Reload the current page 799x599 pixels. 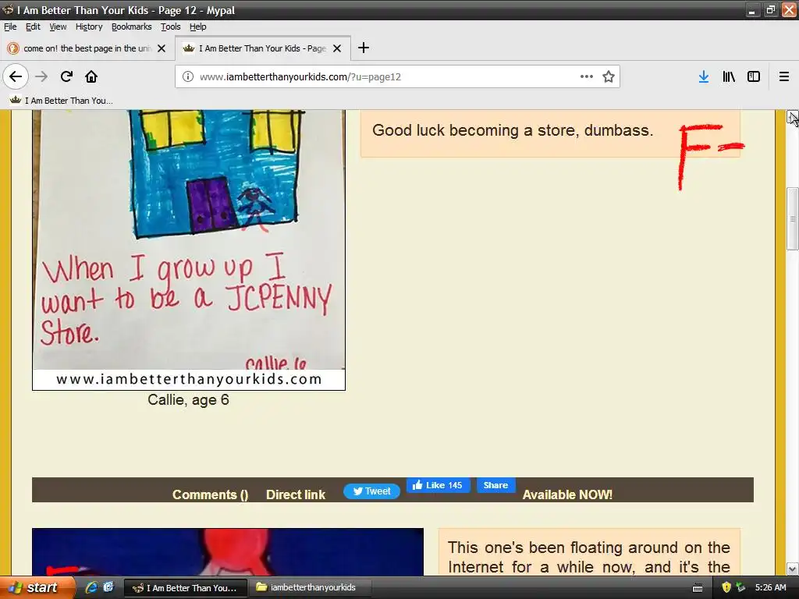(x=66, y=76)
